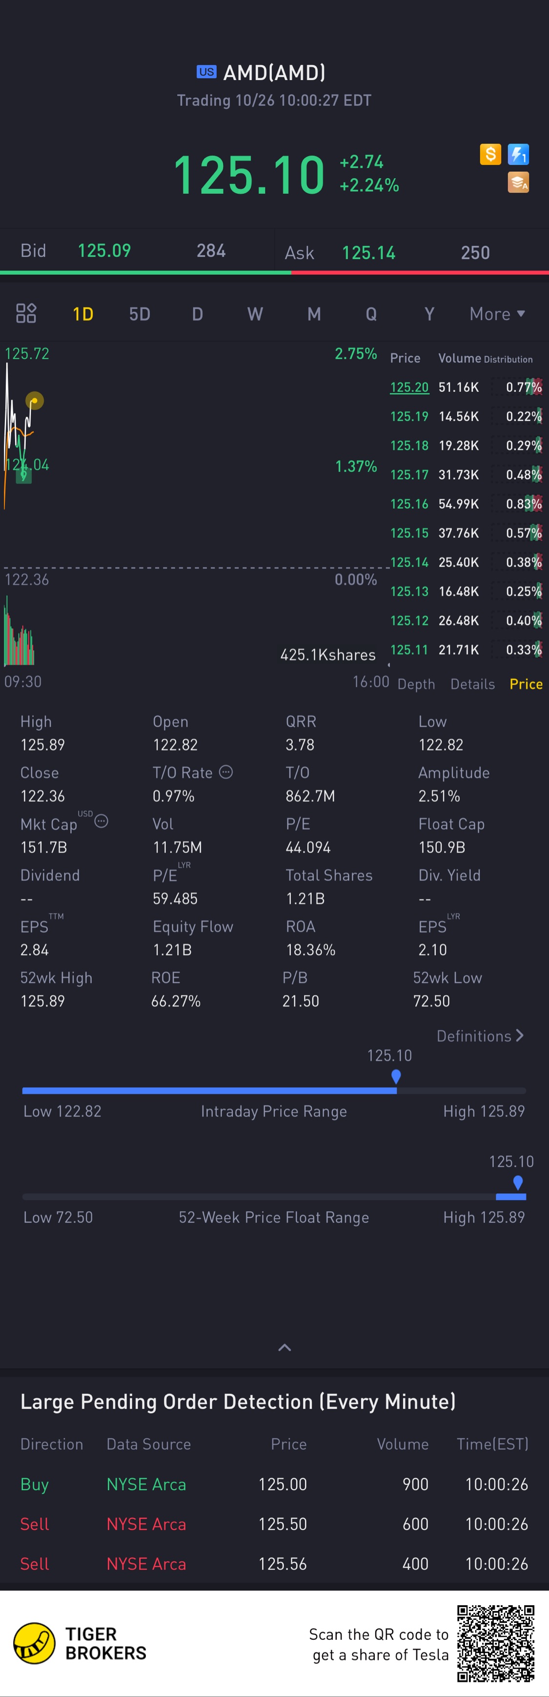Screen dimensions: 549x1697
Task: Select the 125.17 price distribution row
Action: (466, 475)
